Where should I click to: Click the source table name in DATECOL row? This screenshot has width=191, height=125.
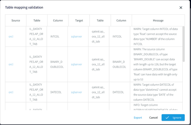(x=36, y=92)
